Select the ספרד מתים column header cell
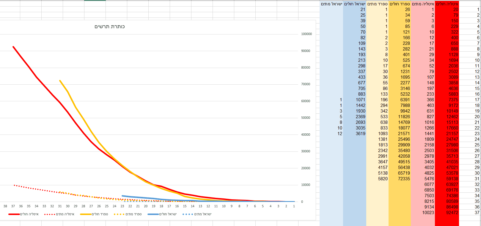Screen dimensions: 481x226 (377, 4)
